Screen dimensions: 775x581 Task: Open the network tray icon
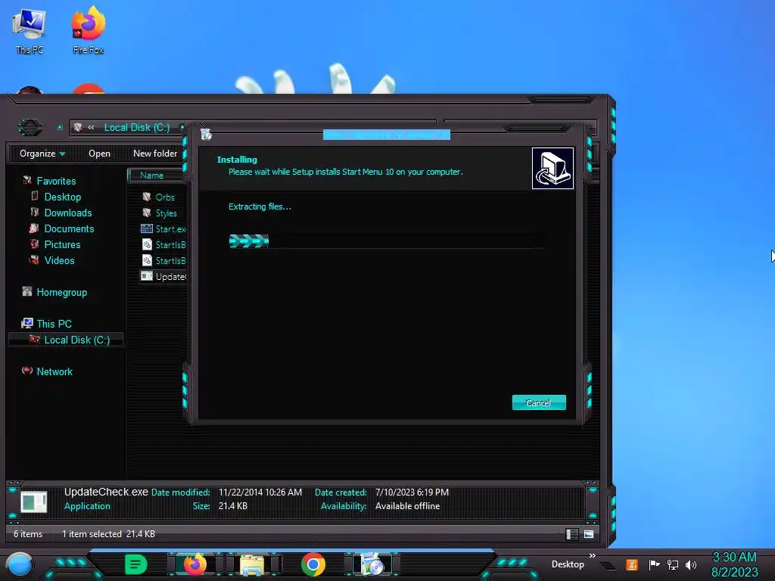(673, 564)
